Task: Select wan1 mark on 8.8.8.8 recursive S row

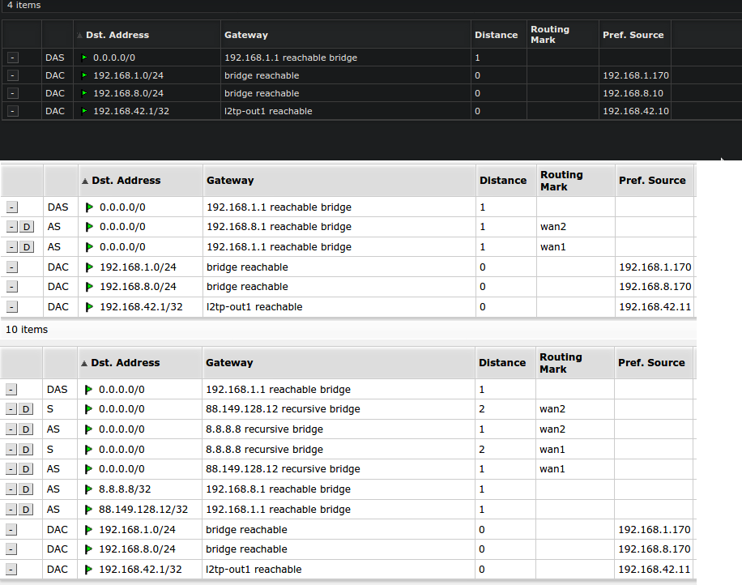Action: [552, 450]
